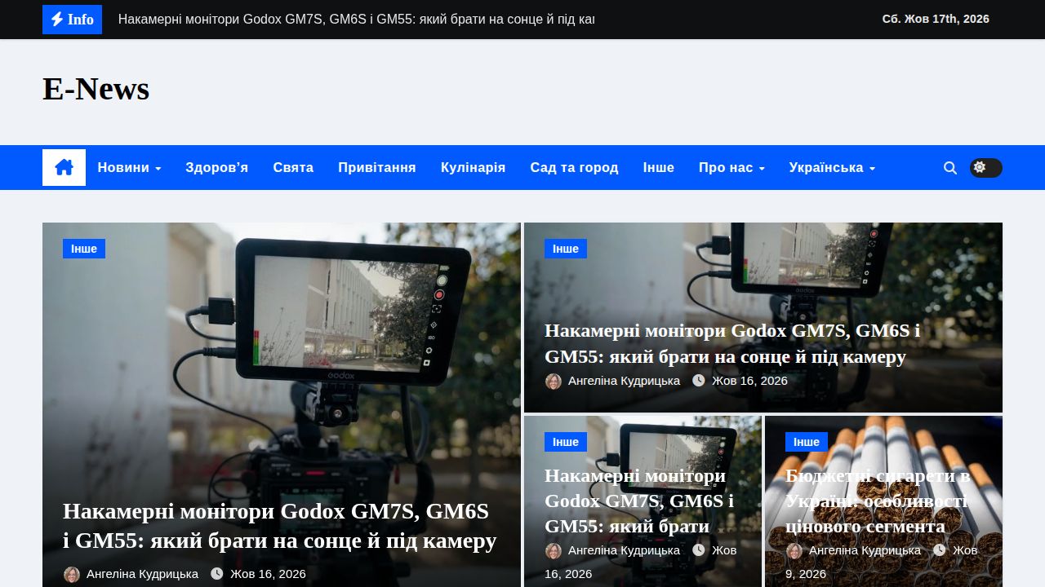Click author avatar on cigarettes post
1045x587 pixels.
point(794,550)
